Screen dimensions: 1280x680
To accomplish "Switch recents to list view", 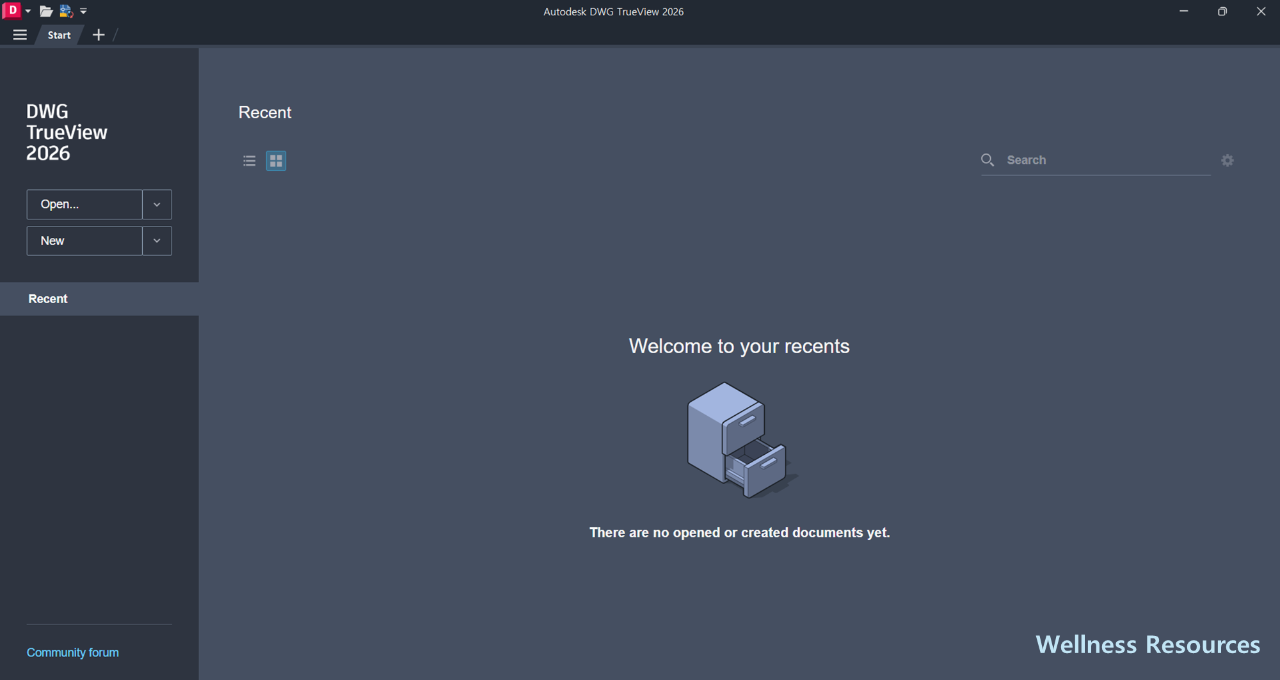I will [x=249, y=161].
